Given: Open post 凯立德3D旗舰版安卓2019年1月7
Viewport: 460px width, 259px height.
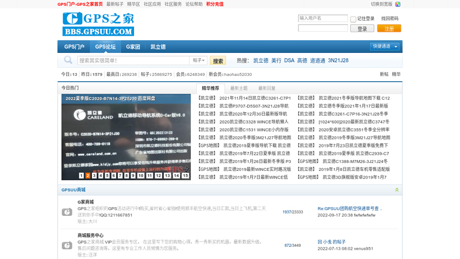Looking at the screenshot, I should tap(354, 177).
